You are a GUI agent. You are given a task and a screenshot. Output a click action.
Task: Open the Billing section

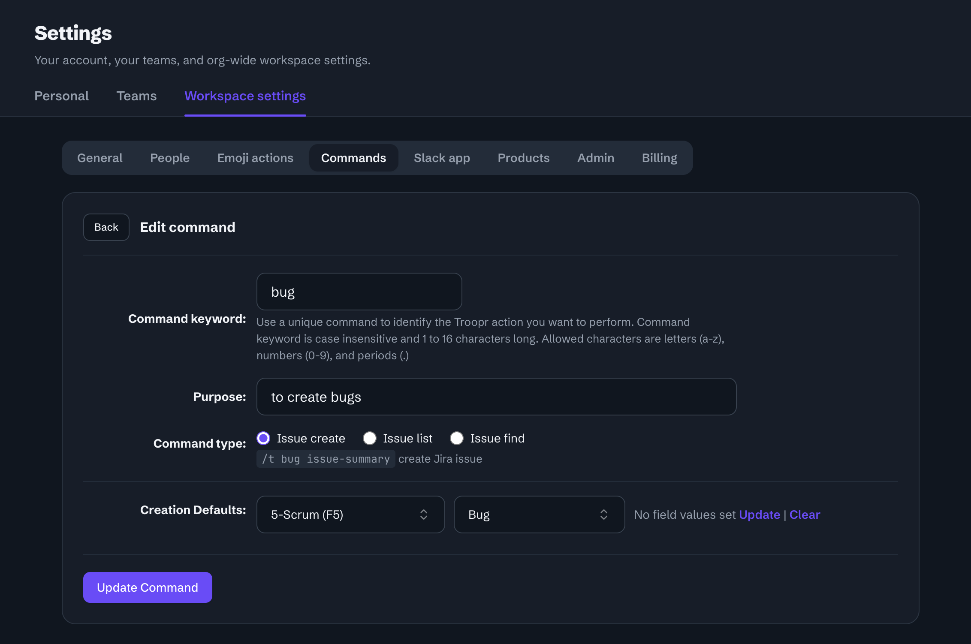coord(659,158)
